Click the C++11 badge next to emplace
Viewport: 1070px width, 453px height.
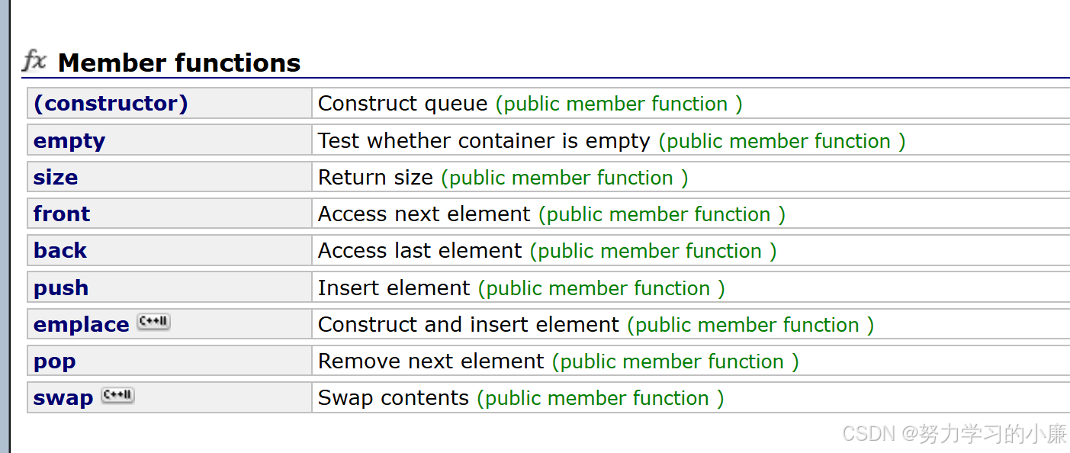154,323
